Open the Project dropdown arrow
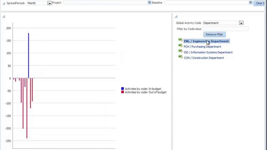The height and width of the screenshot is (150, 267). tap(149, 2)
